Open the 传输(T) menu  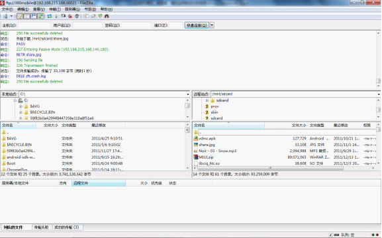point(55,9)
